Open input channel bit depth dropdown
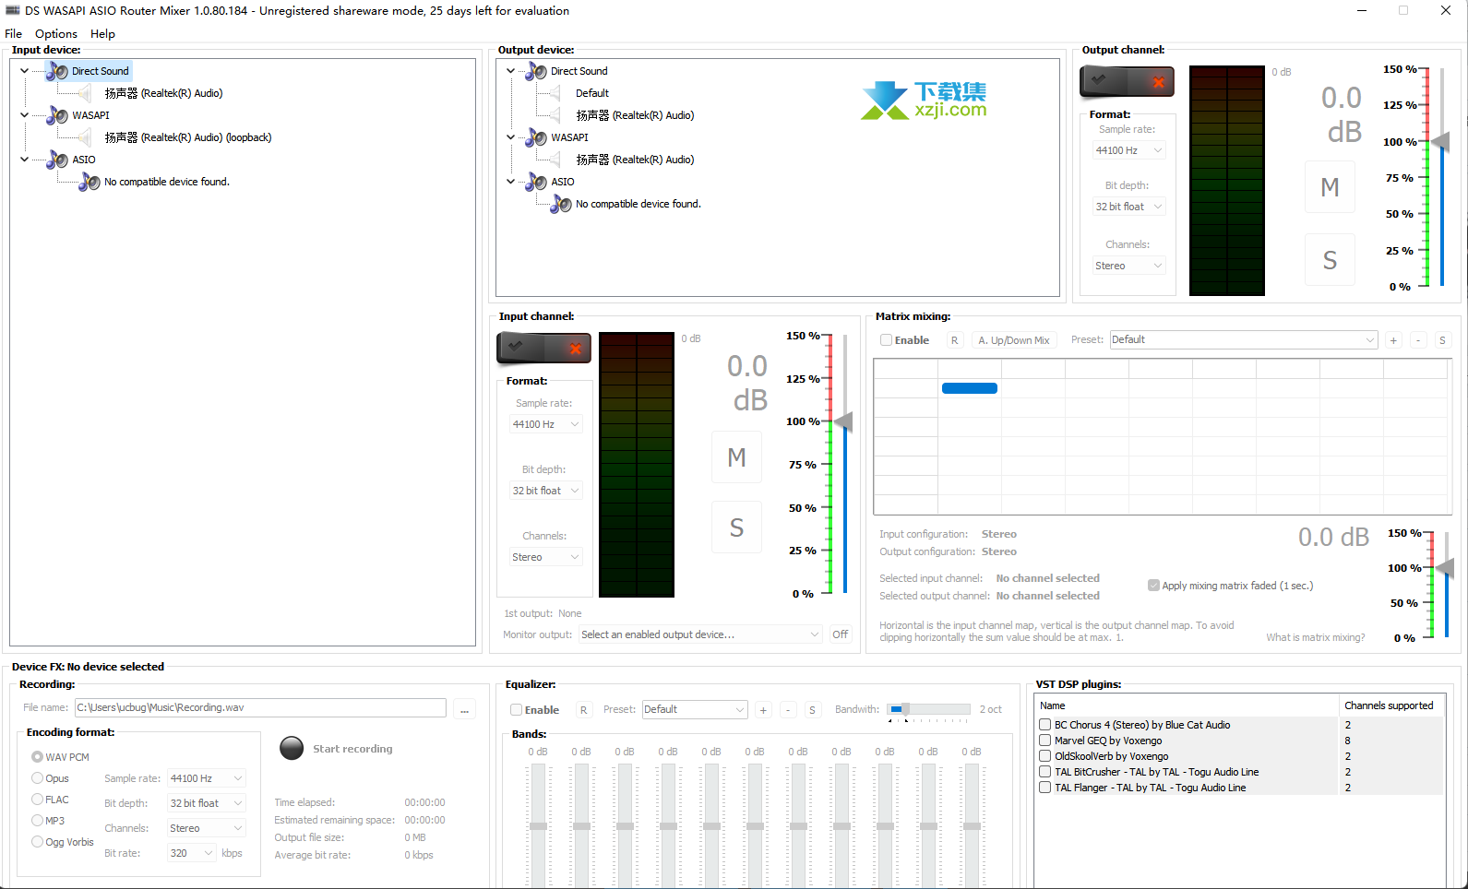Image resolution: width=1468 pixels, height=889 pixels. tap(545, 491)
